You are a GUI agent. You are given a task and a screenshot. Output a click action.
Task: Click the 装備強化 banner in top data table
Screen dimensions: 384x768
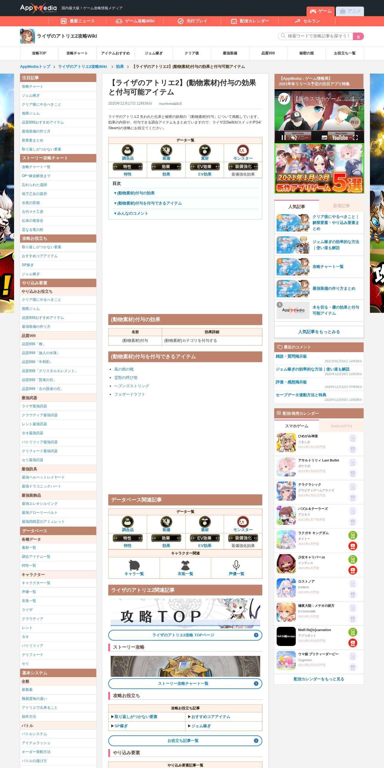pos(243,167)
